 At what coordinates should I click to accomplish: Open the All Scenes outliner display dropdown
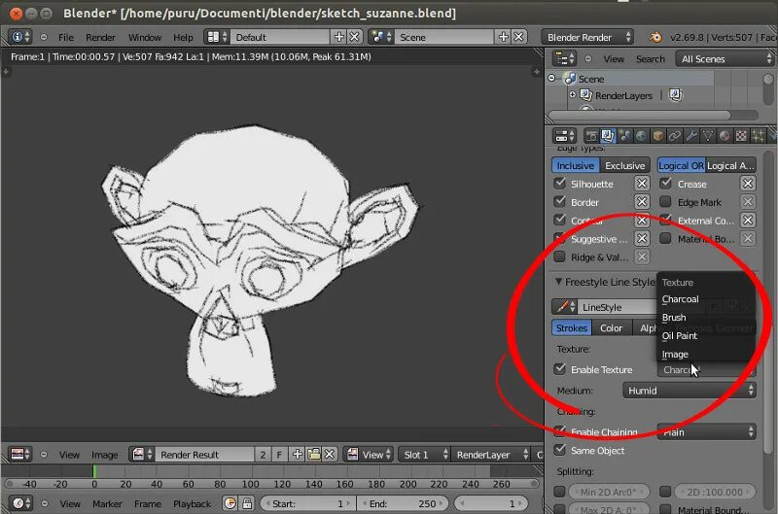(725, 59)
